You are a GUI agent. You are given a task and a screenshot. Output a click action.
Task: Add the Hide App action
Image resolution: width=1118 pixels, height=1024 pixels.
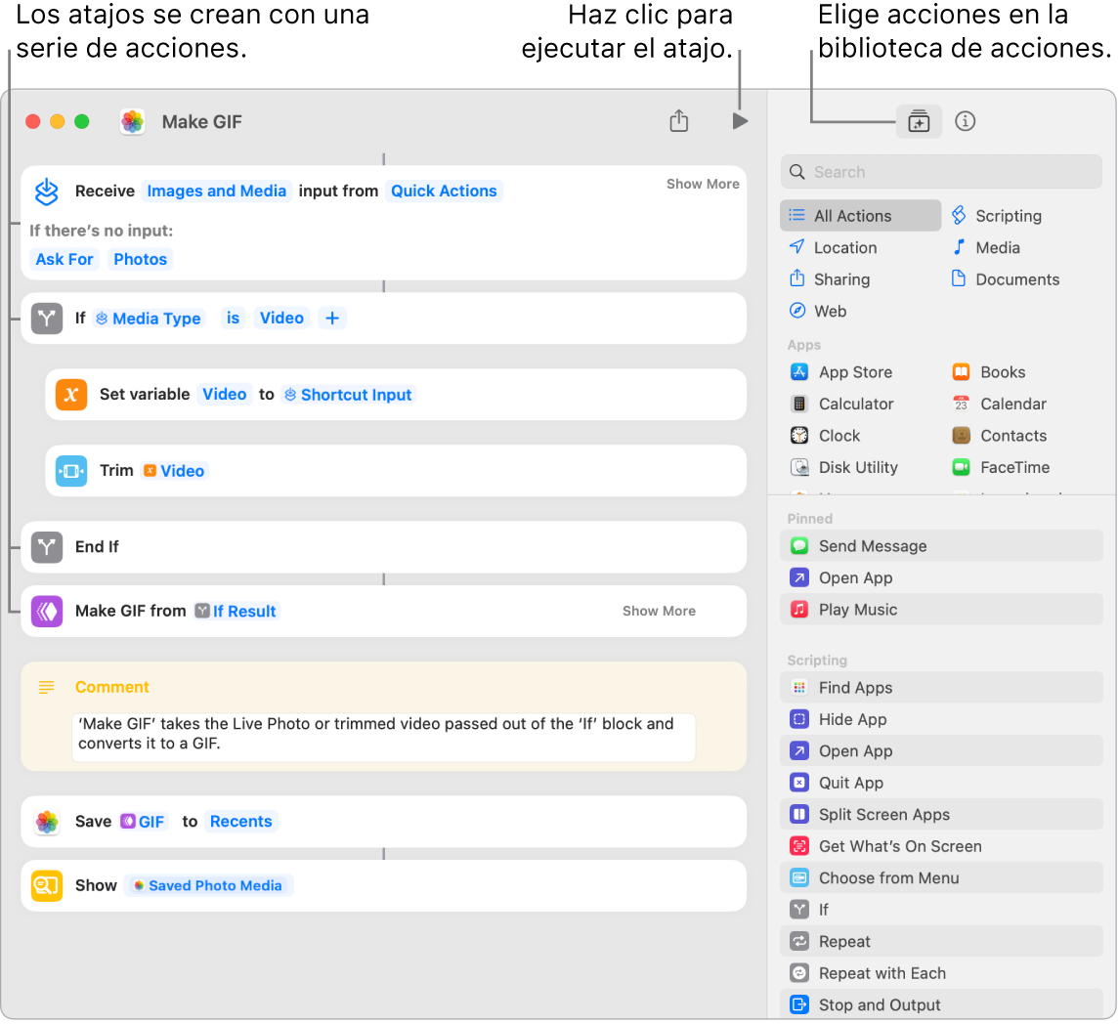941,719
